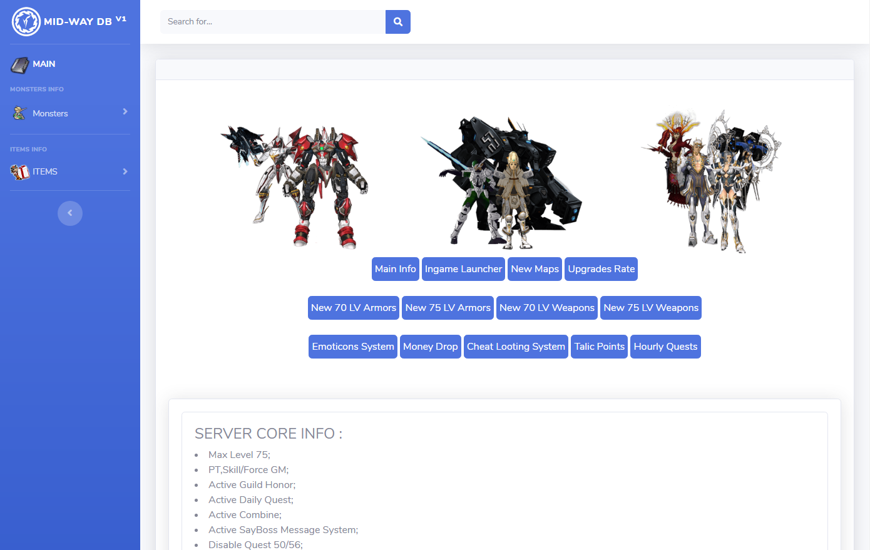
Task: Click the armored female characters image
Action: tap(711, 181)
